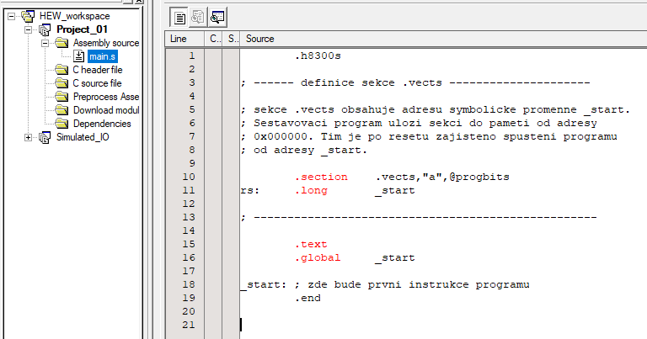Image resolution: width=647 pixels, height=339 pixels.
Task: Click the Simulated_IO project icon
Action: (45, 137)
